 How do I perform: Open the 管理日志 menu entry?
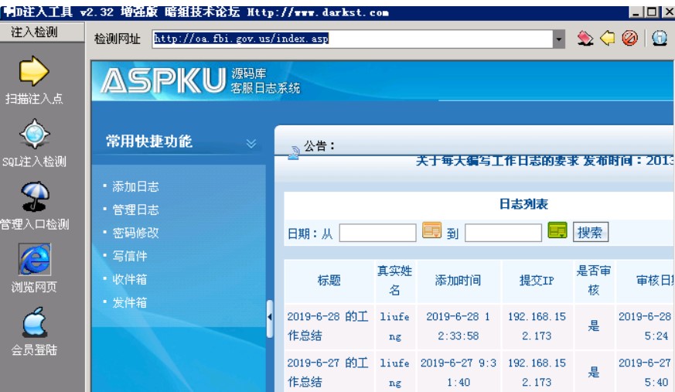[x=135, y=210]
